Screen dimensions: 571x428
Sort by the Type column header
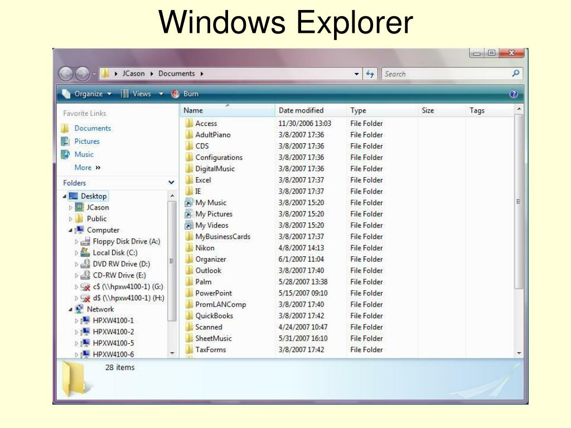coord(382,110)
